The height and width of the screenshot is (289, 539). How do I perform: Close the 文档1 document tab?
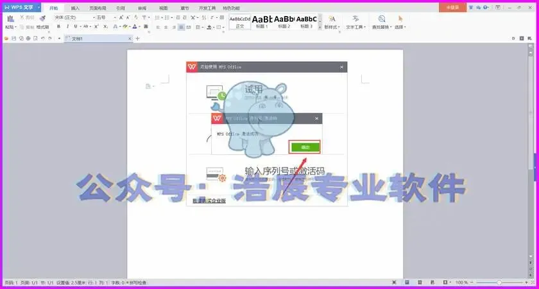click(x=130, y=39)
